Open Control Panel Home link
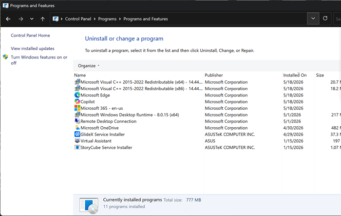 [x=30, y=35]
